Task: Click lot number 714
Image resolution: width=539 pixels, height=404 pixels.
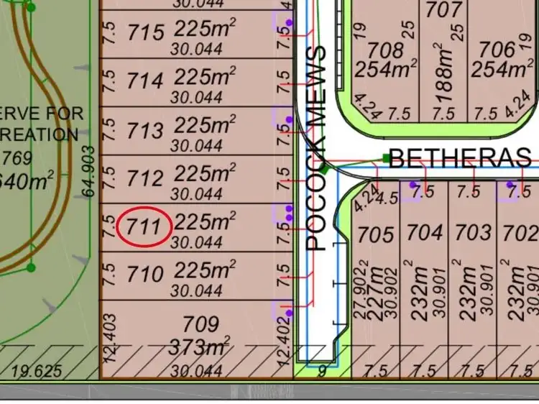Action: point(145,81)
